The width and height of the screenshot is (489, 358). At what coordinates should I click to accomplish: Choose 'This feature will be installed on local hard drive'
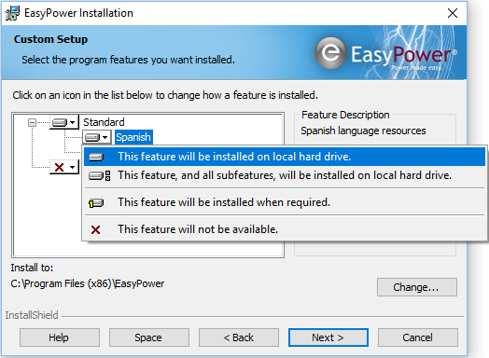coord(284,157)
